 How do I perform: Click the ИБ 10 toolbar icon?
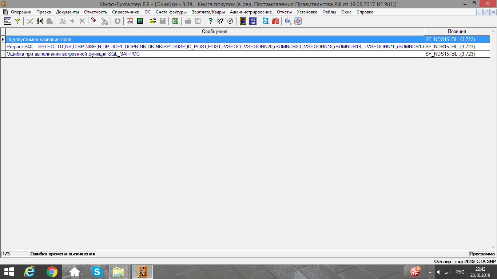[x=253, y=21]
